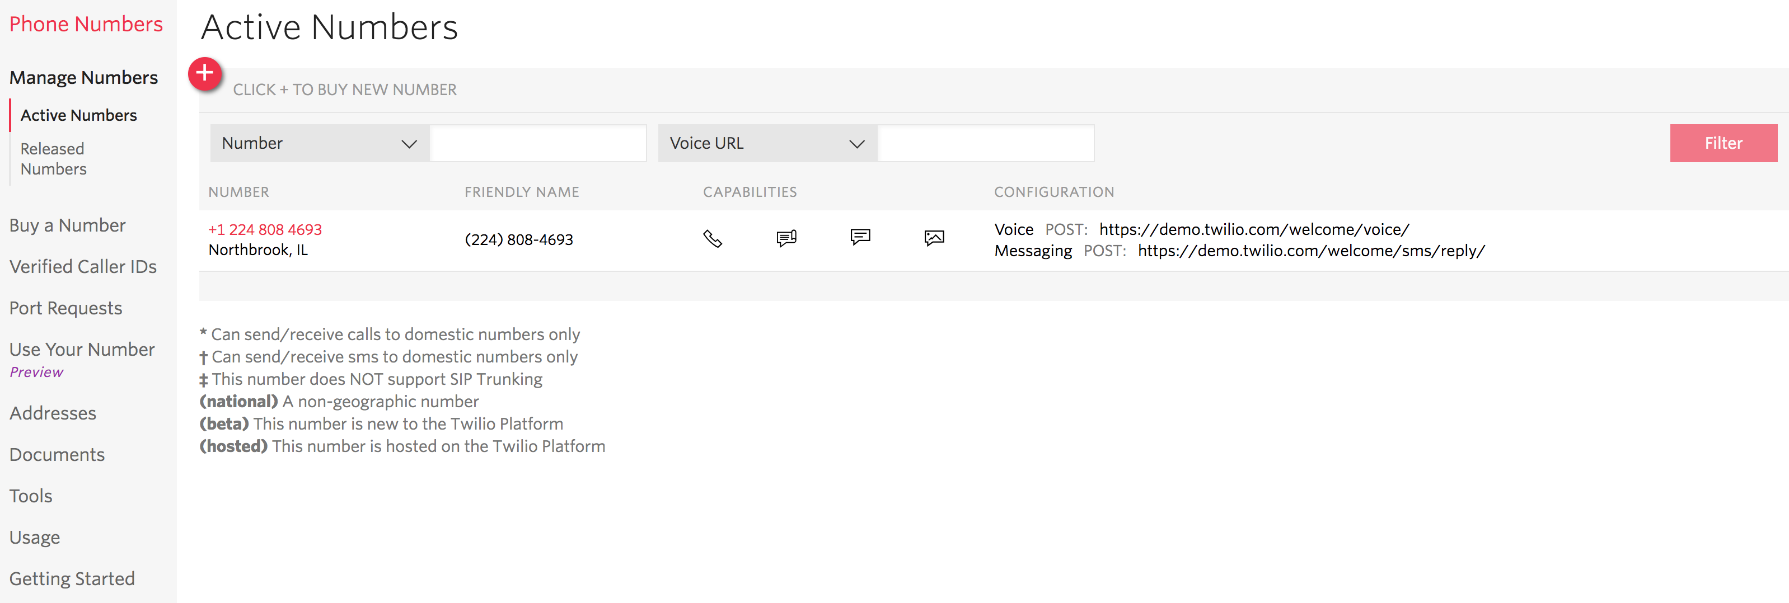Click the fax capability icon
The image size is (1789, 603).
pos(786,239)
